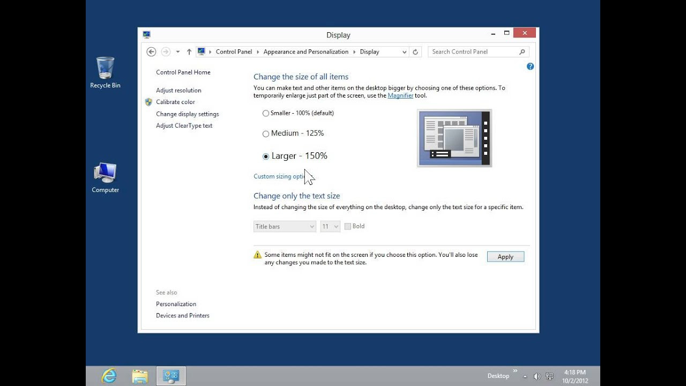Click the display scaling preview image

click(x=454, y=138)
